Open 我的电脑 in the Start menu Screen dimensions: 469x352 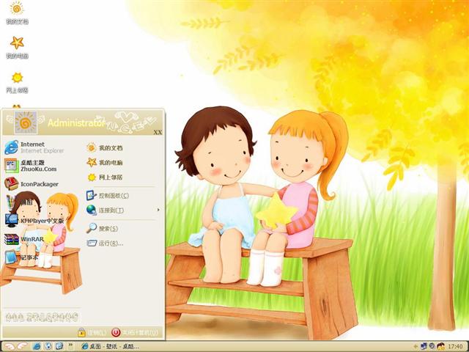click(105, 163)
